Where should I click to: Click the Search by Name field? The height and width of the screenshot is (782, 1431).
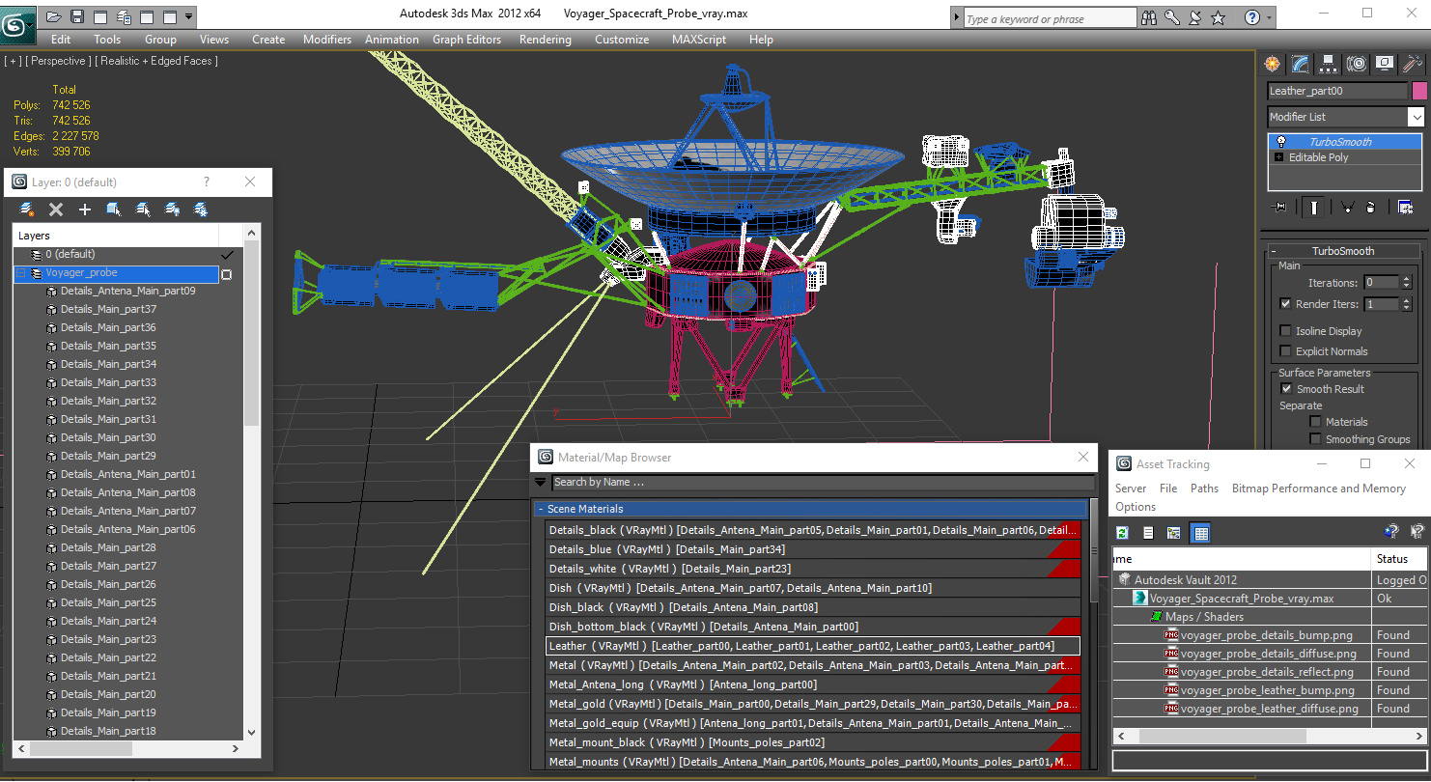(x=823, y=482)
